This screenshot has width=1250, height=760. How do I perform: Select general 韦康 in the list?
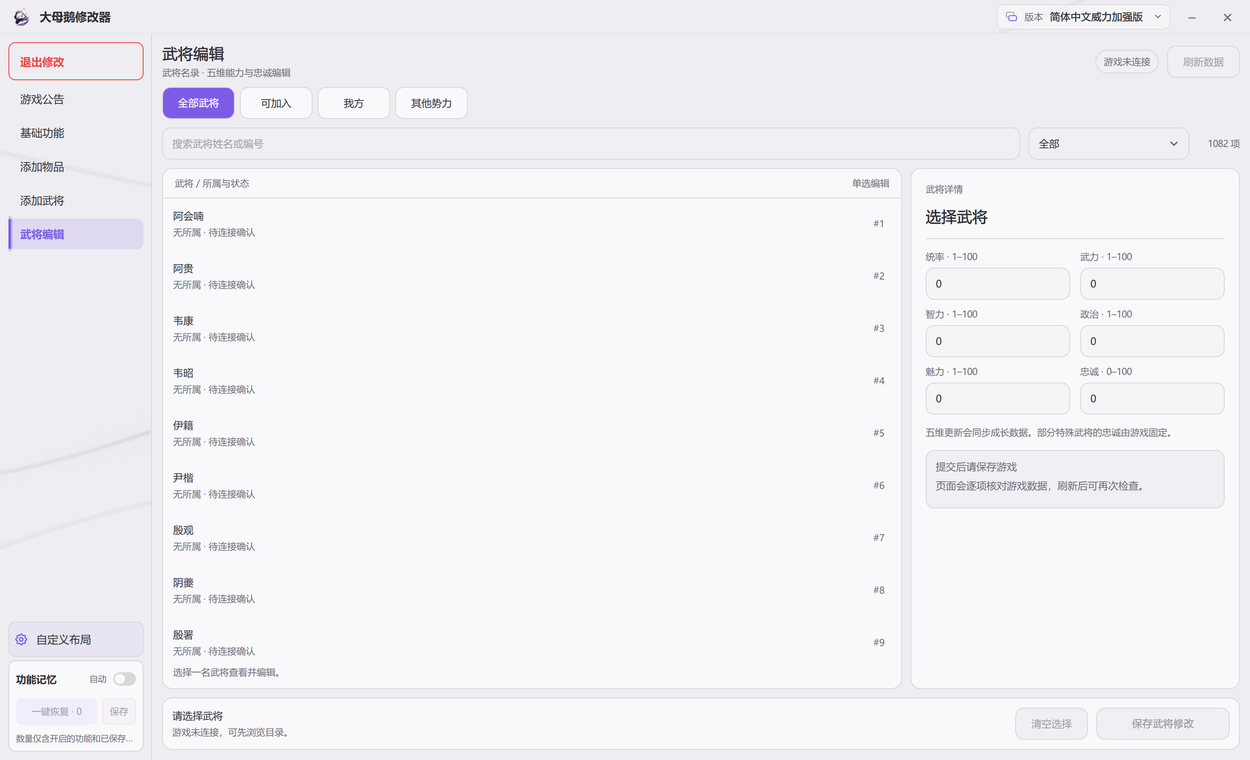pos(532,328)
